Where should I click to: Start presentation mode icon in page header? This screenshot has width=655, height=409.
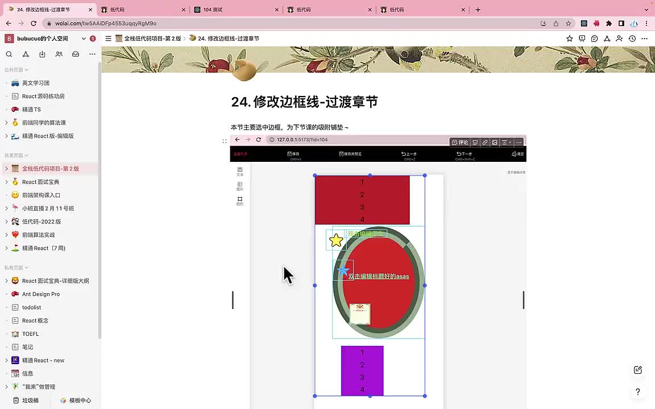[582, 39]
